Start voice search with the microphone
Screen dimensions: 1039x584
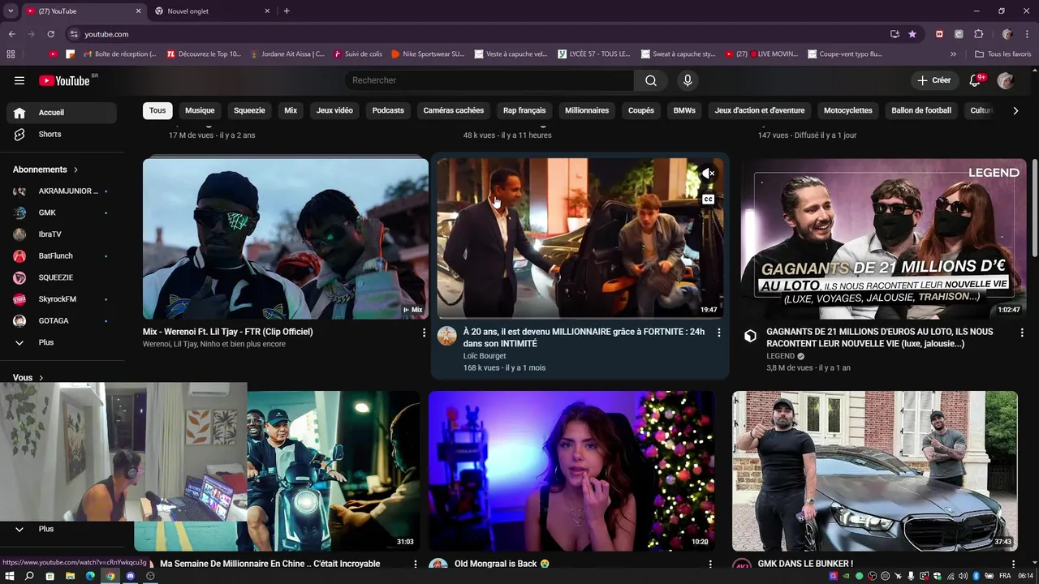coord(688,80)
